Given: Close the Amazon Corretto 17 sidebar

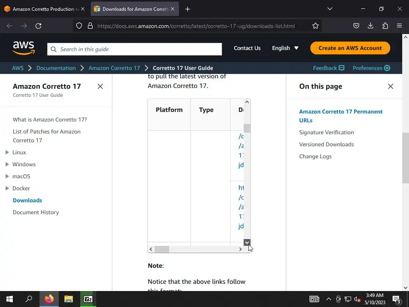Looking at the screenshot, I should pyautogui.click(x=100, y=86).
